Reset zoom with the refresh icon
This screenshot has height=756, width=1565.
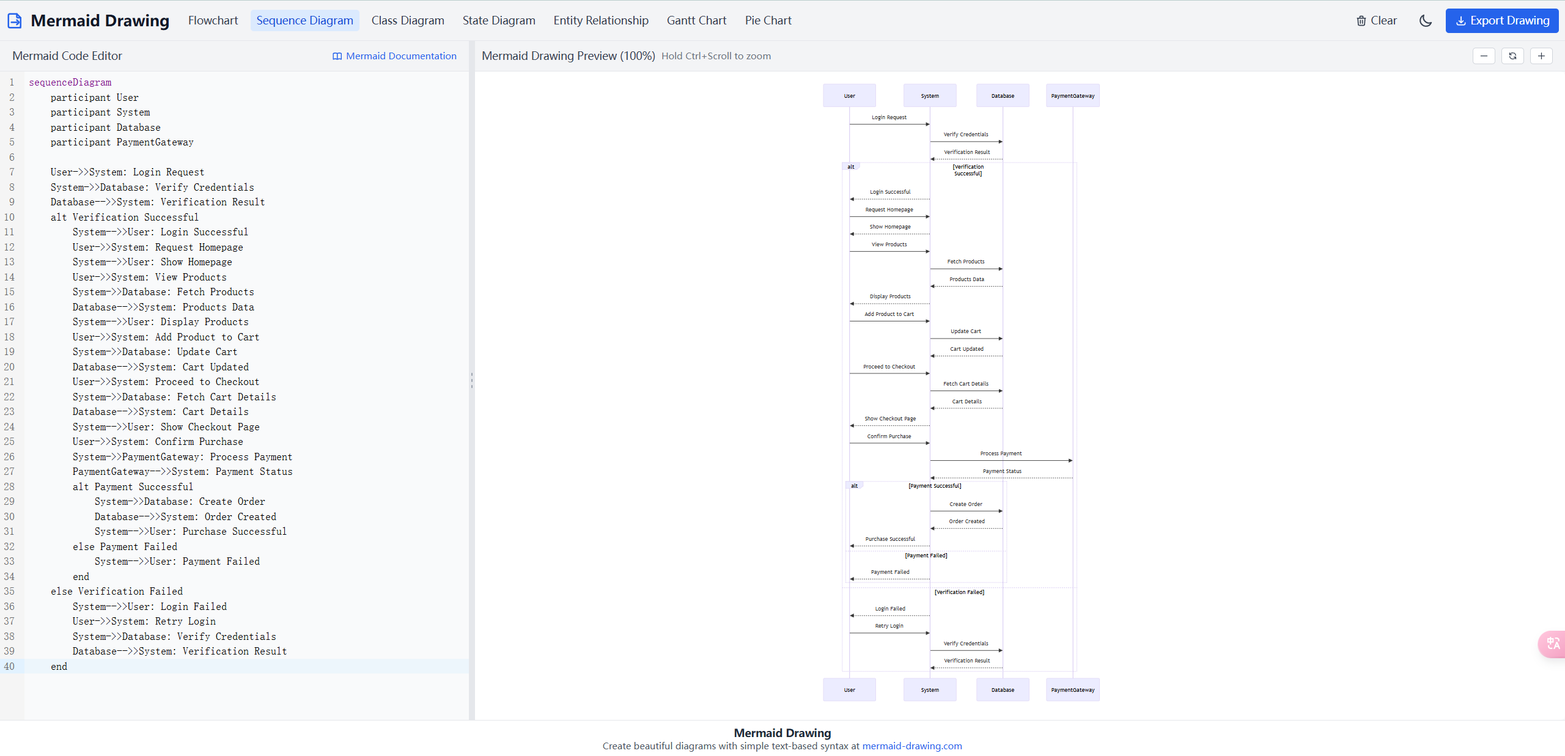[1512, 56]
